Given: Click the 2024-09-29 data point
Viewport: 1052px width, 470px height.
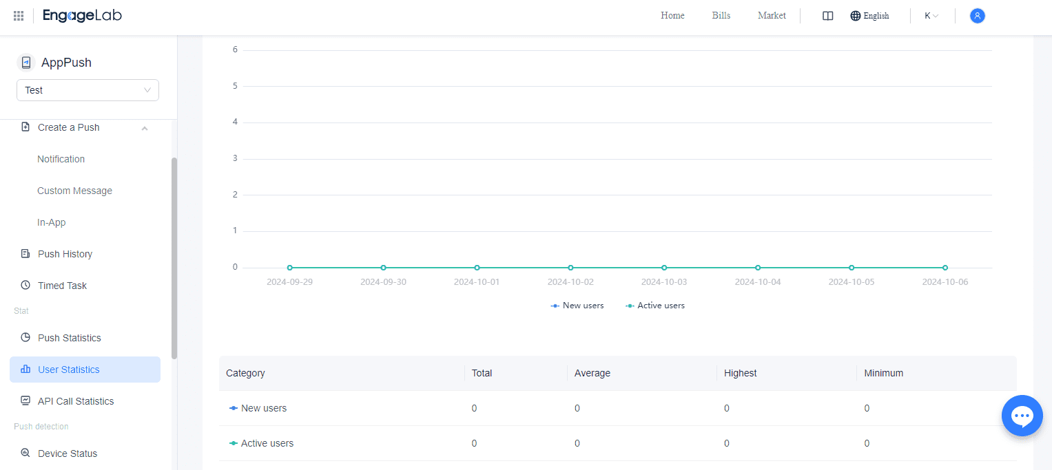Looking at the screenshot, I should 289,268.
